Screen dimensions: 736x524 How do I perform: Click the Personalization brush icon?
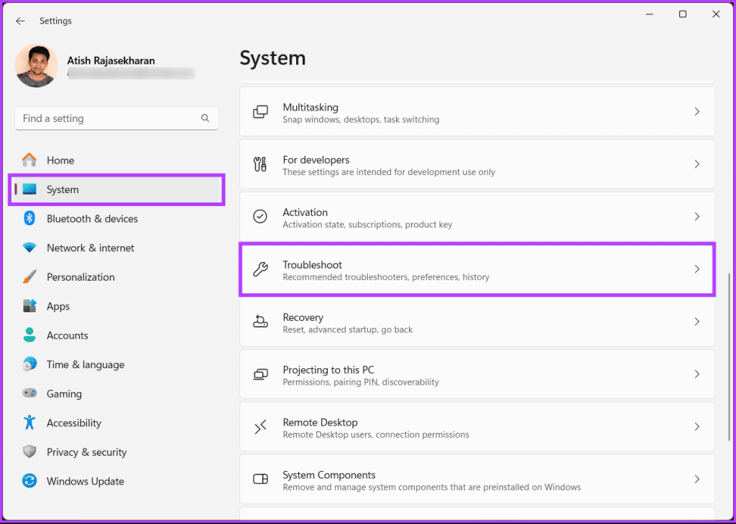pyautogui.click(x=29, y=276)
